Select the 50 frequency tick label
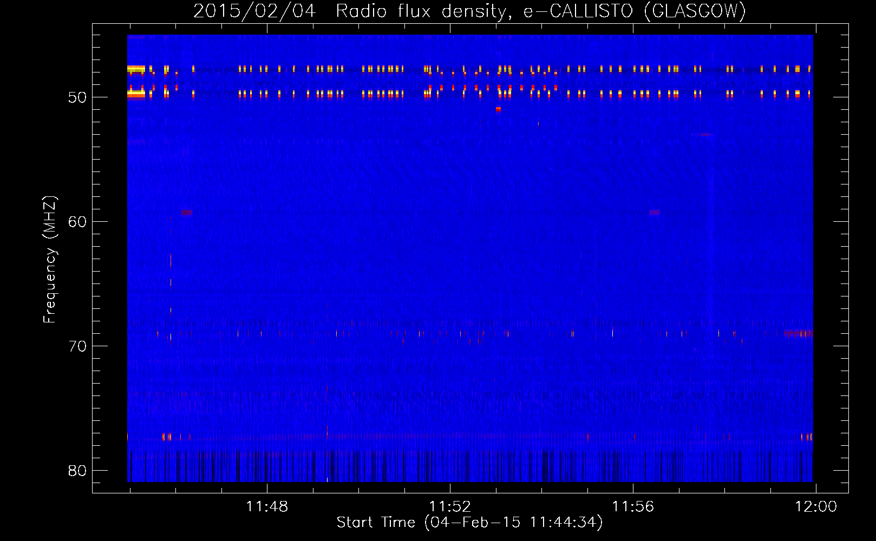The width and height of the screenshot is (876, 541). 77,97
